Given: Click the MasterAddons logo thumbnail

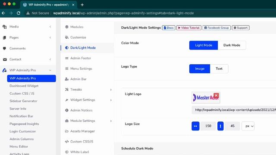Looking at the screenshot, I should 206,98.
